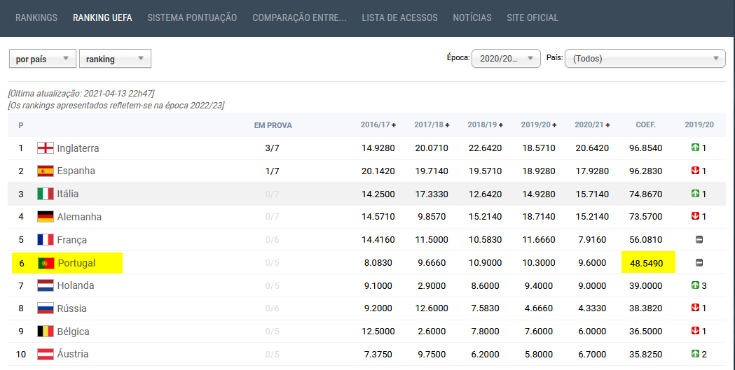The image size is (735, 370).
Task: Open the França country link
Action: pos(71,240)
